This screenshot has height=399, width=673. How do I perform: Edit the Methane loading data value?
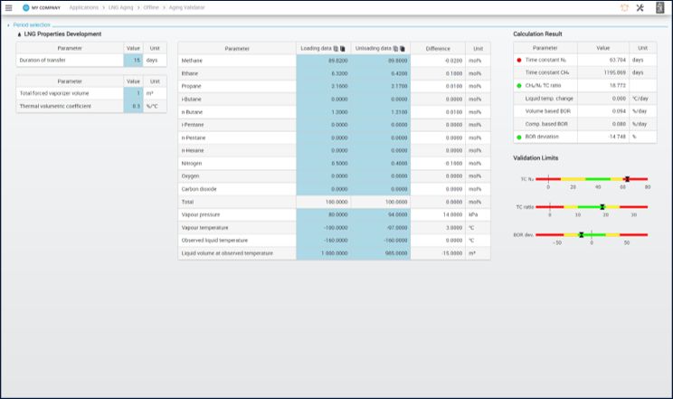(323, 61)
